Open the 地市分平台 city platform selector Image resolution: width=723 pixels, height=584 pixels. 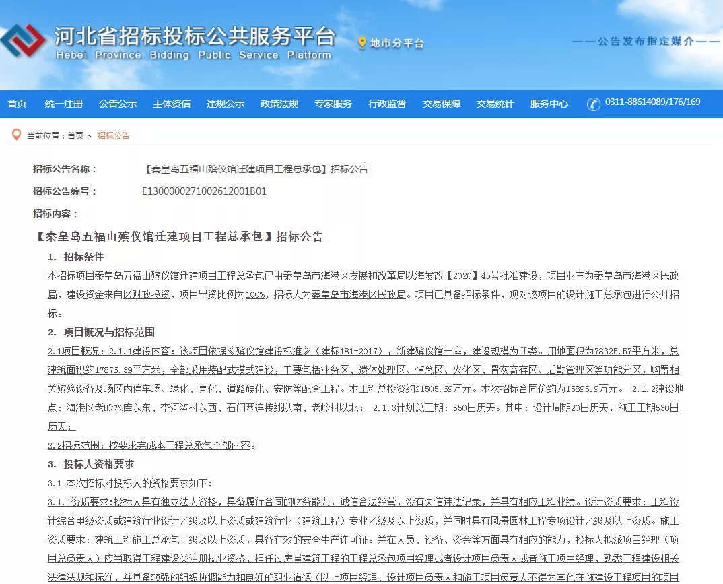point(397,44)
